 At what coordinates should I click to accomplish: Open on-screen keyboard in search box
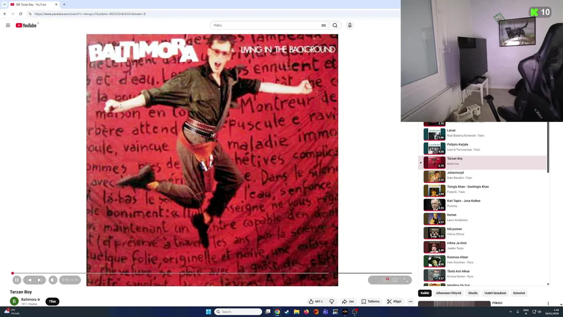[323, 26]
